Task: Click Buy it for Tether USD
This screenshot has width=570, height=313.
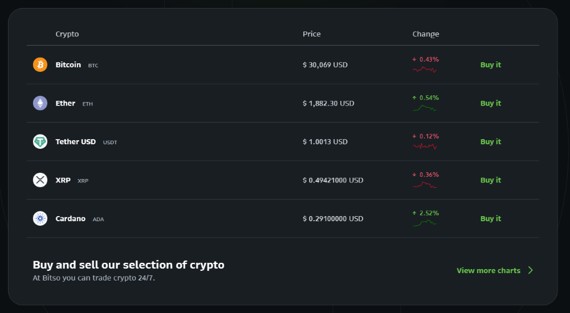Action: tap(490, 142)
